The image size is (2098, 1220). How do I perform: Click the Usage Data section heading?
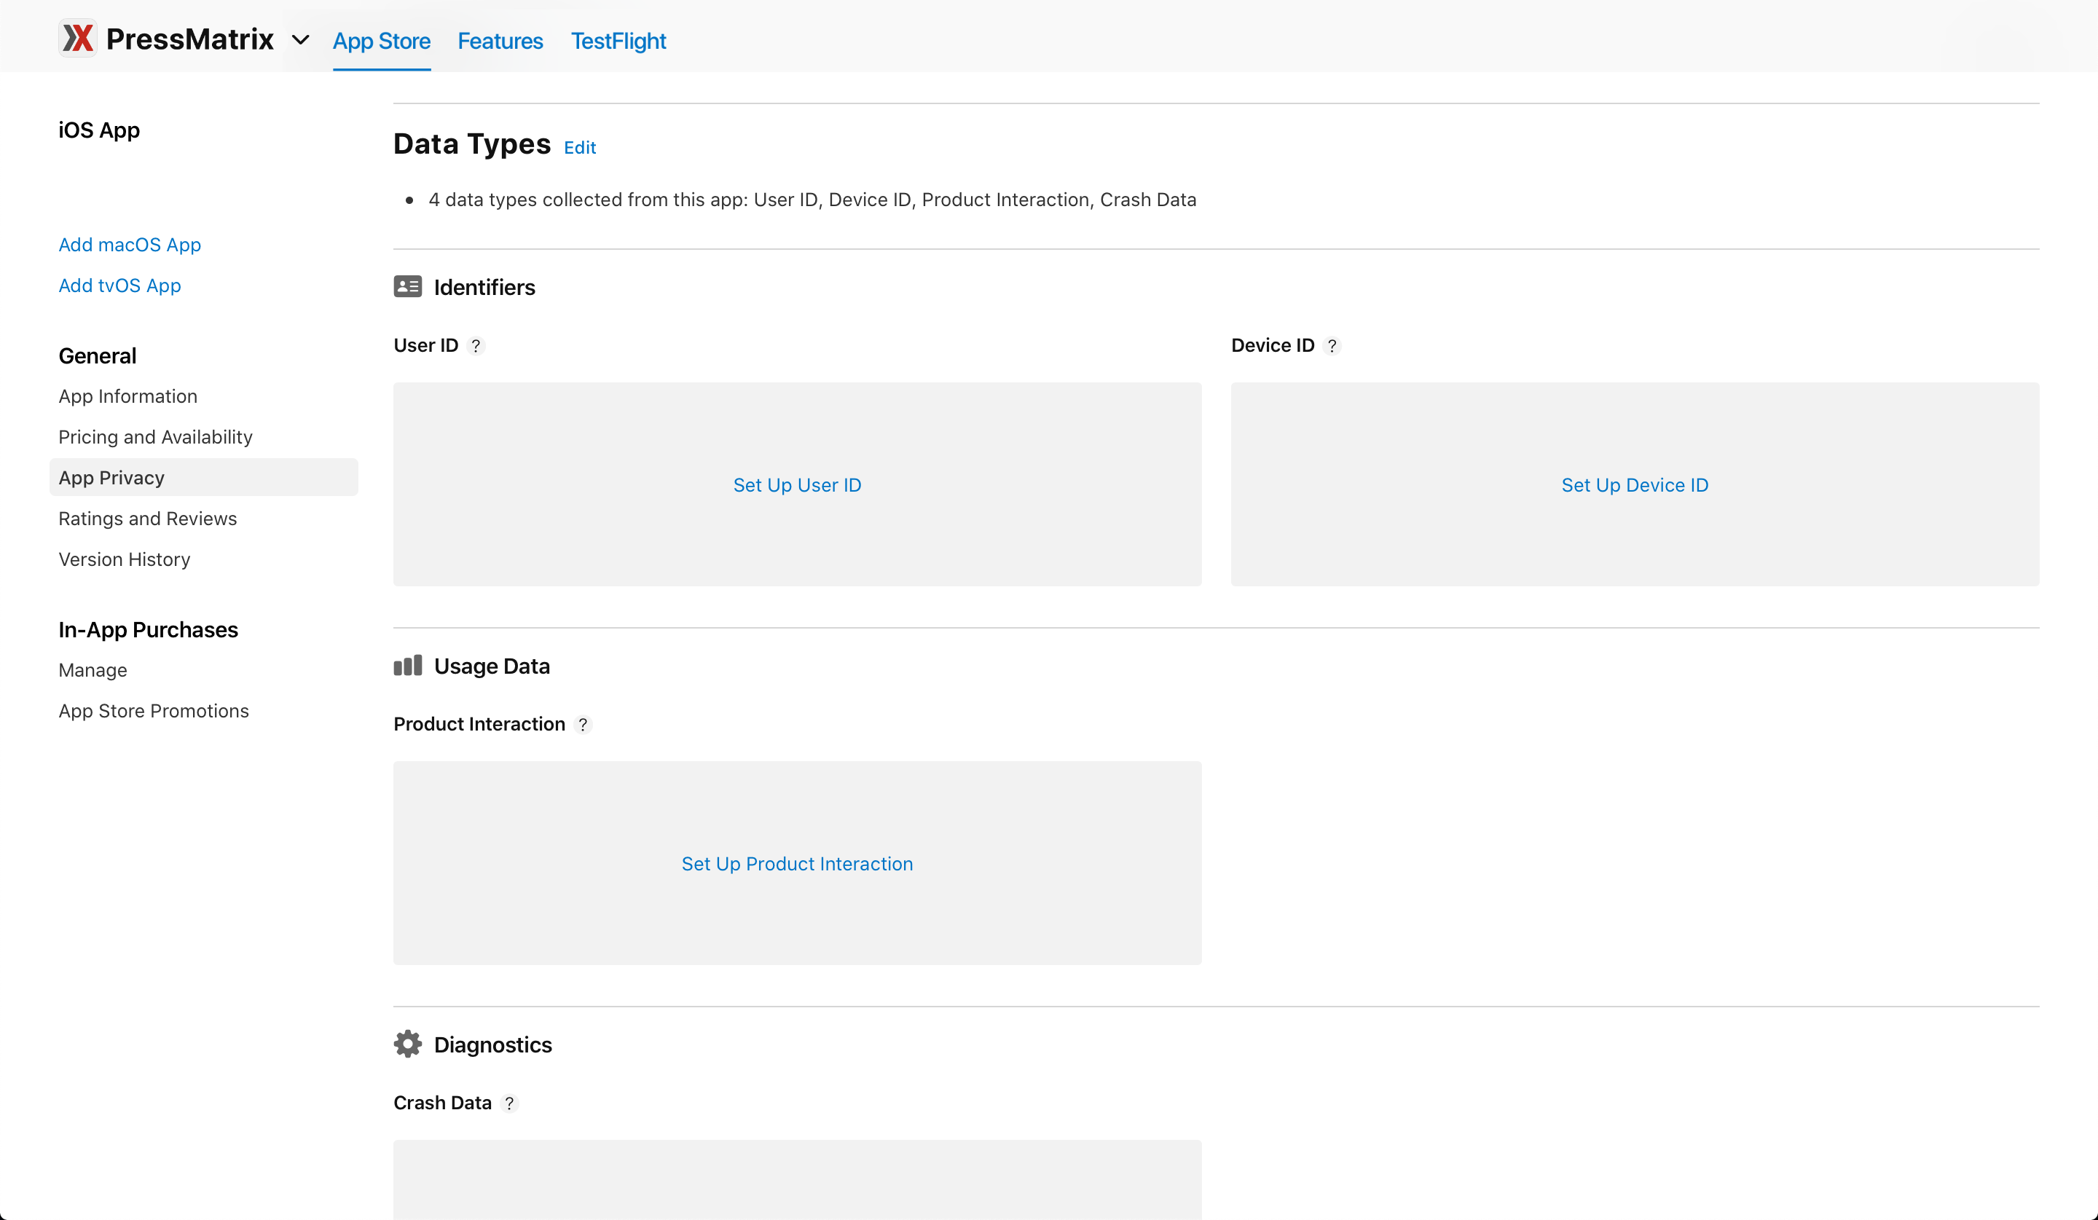pyautogui.click(x=492, y=666)
